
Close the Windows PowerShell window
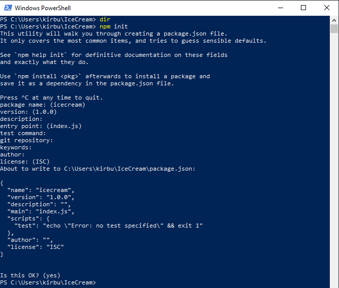tap(327, 8)
